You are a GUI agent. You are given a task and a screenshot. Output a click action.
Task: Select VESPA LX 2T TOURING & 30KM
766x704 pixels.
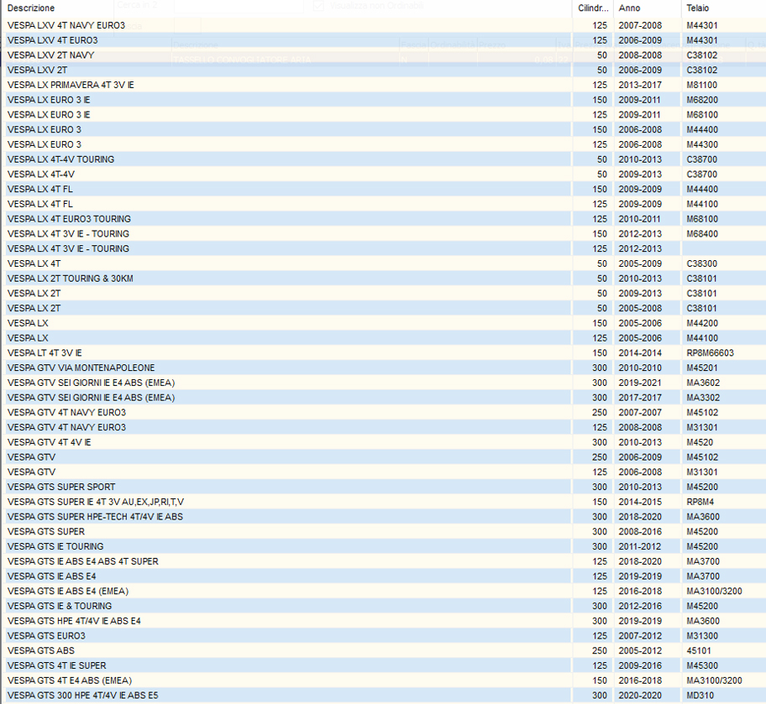(383, 279)
